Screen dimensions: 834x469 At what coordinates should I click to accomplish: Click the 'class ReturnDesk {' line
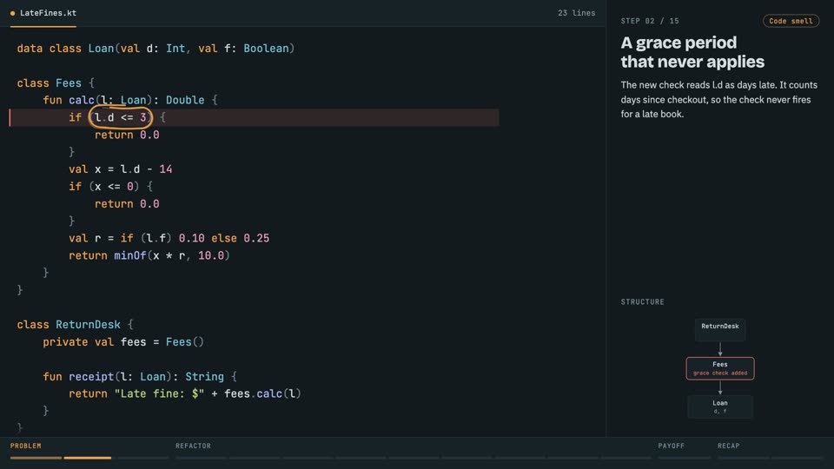(75, 324)
